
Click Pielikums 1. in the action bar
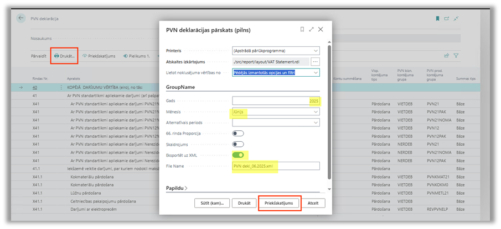pyautogui.click(x=137, y=56)
